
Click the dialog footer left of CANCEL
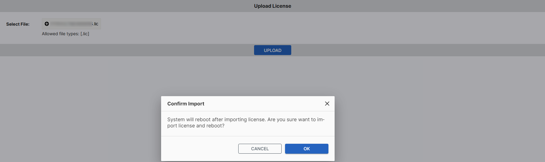[x=198, y=149]
